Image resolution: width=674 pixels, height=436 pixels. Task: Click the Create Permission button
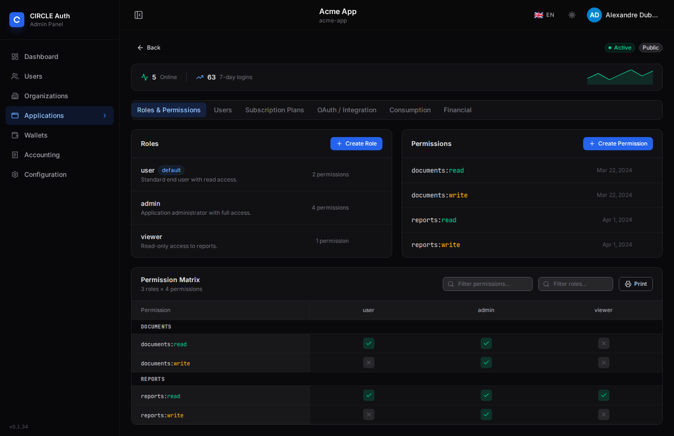click(618, 144)
